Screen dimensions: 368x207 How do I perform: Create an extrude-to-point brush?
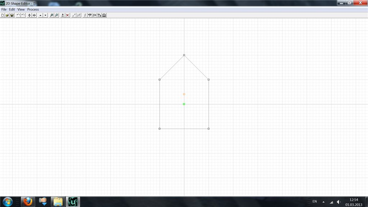[99, 15]
